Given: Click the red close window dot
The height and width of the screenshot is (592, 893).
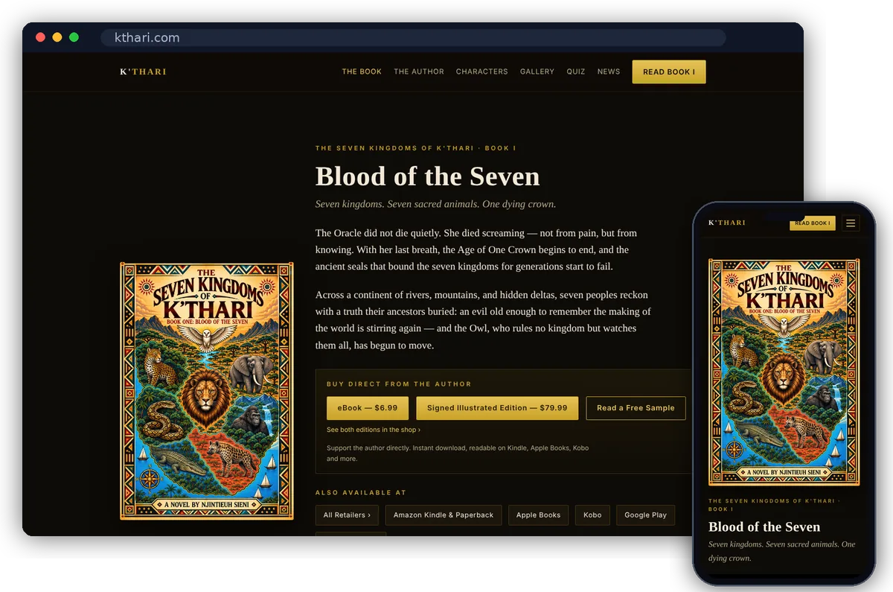Looking at the screenshot, I should point(40,37).
